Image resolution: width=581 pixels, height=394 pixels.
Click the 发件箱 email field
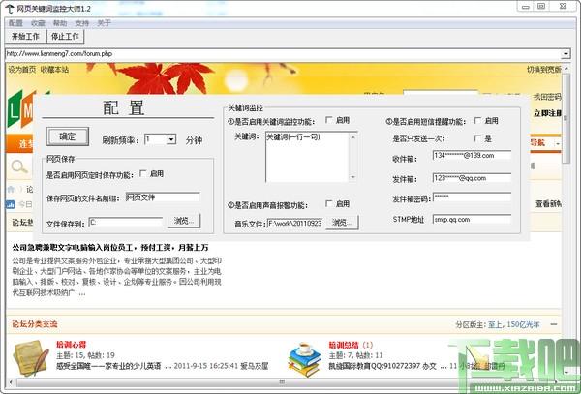point(472,178)
